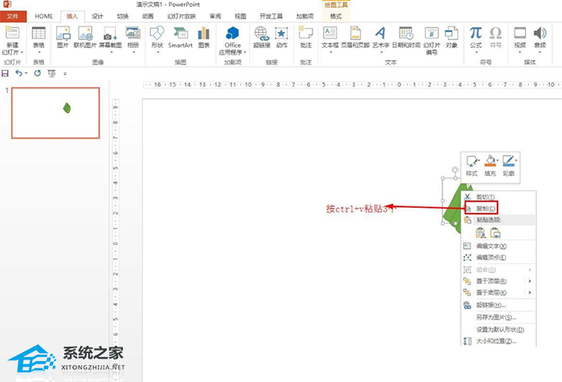Click the 形状 (Shapes) icon
Image resolution: width=562 pixels, height=382 pixels.
pos(157,34)
